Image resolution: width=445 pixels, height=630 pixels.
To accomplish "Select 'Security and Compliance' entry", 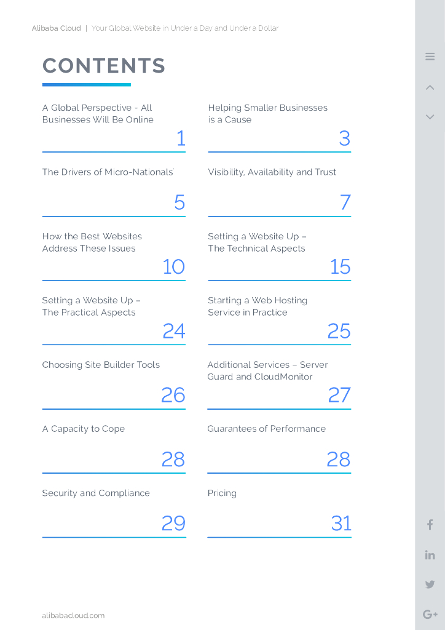I will [x=96, y=493].
